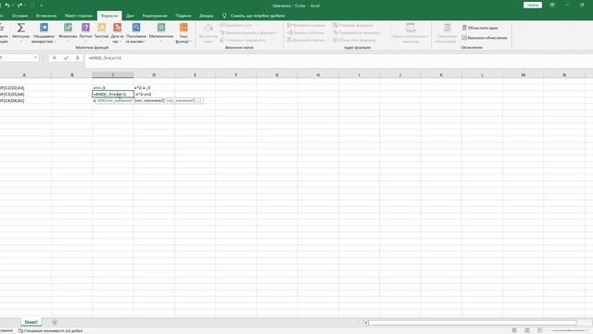Click the Redo arrow in title bar
This screenshot has width=593, height=334.
click(x=19, y=6)
